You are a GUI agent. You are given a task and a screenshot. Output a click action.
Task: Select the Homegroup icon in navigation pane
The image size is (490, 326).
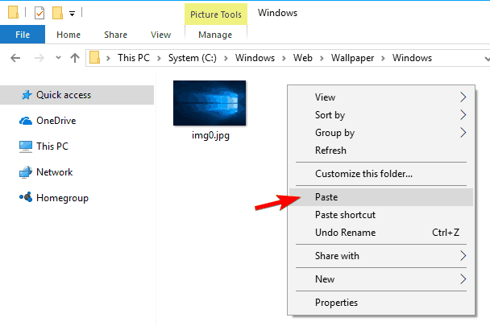[x=26, y=197]
